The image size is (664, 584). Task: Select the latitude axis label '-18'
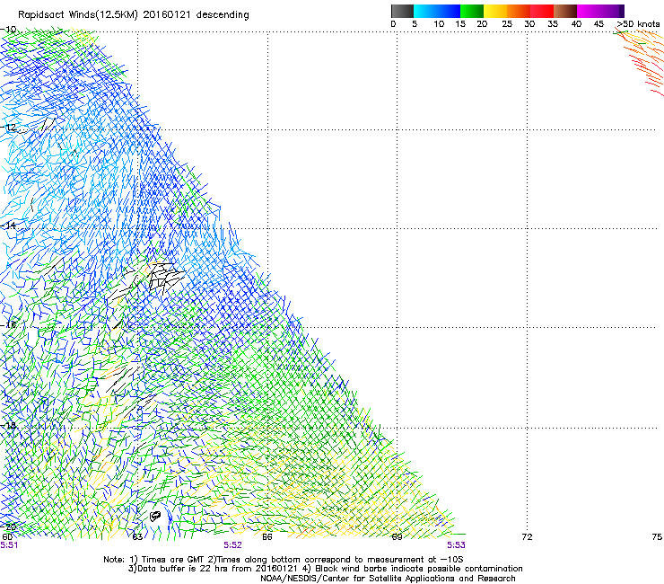pos(9,425)
